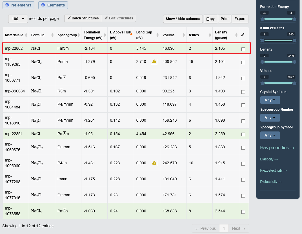The height and width of the screenshot is (234, 302).
Task: Sort by Nsites column arrows
Action: click(210, 35)
